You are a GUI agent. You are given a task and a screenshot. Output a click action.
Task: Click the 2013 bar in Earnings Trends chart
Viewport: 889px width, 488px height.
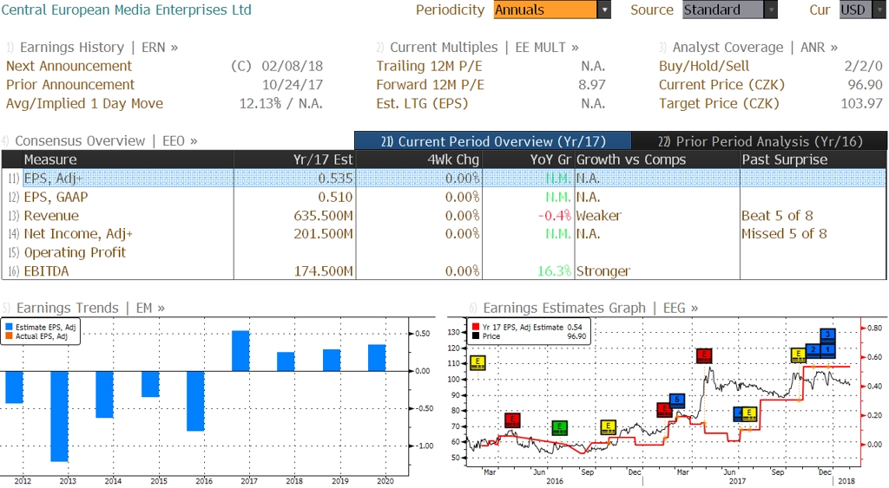tap(60, 416)
